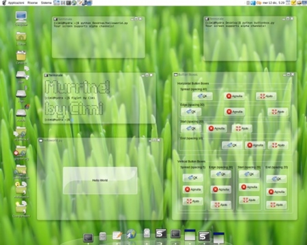
Task: Click Annulla in vertical Edge (spacing 30) column
Action: 221,189
